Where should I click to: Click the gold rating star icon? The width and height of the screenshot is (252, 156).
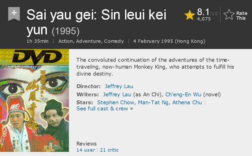point(190,15)
